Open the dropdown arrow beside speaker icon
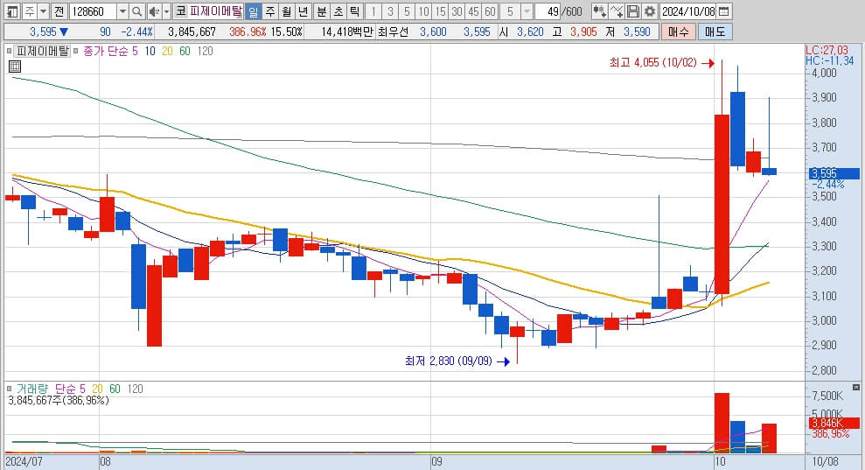 (166, 11)
